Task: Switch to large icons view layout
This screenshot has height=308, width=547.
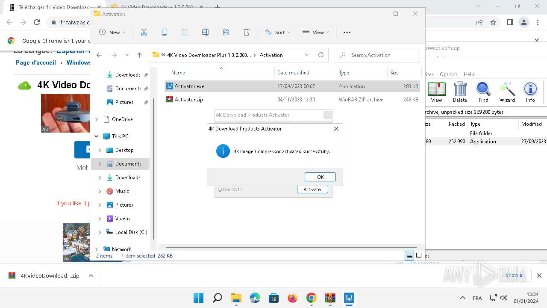Action: 419,256
